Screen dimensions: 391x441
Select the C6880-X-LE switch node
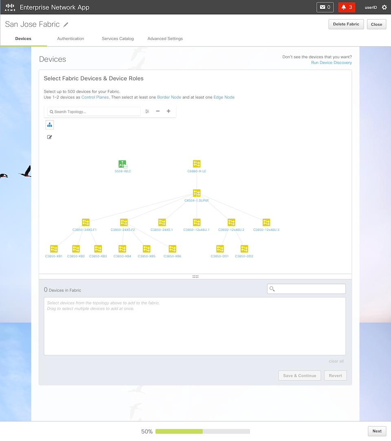(x=197, y=164)
